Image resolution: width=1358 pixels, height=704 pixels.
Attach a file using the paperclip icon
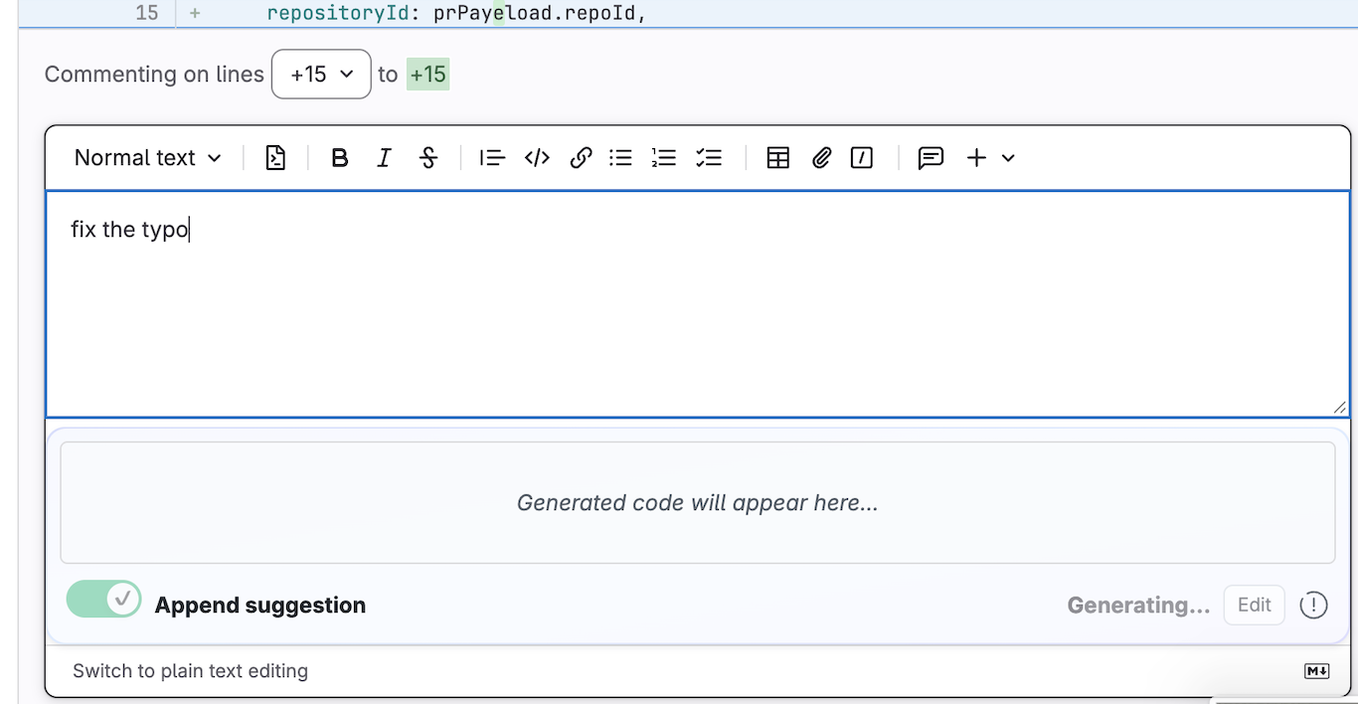coord(821,158)
